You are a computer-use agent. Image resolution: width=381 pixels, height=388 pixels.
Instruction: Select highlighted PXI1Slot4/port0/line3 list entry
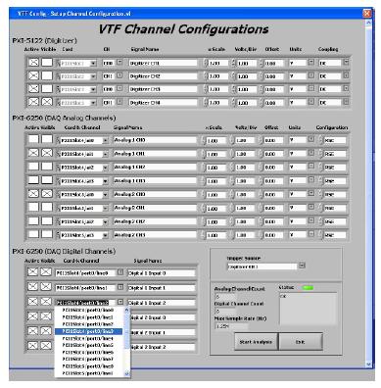coord(88,331)
